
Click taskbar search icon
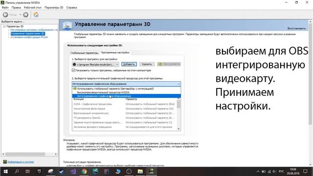(x=17, y=172)
